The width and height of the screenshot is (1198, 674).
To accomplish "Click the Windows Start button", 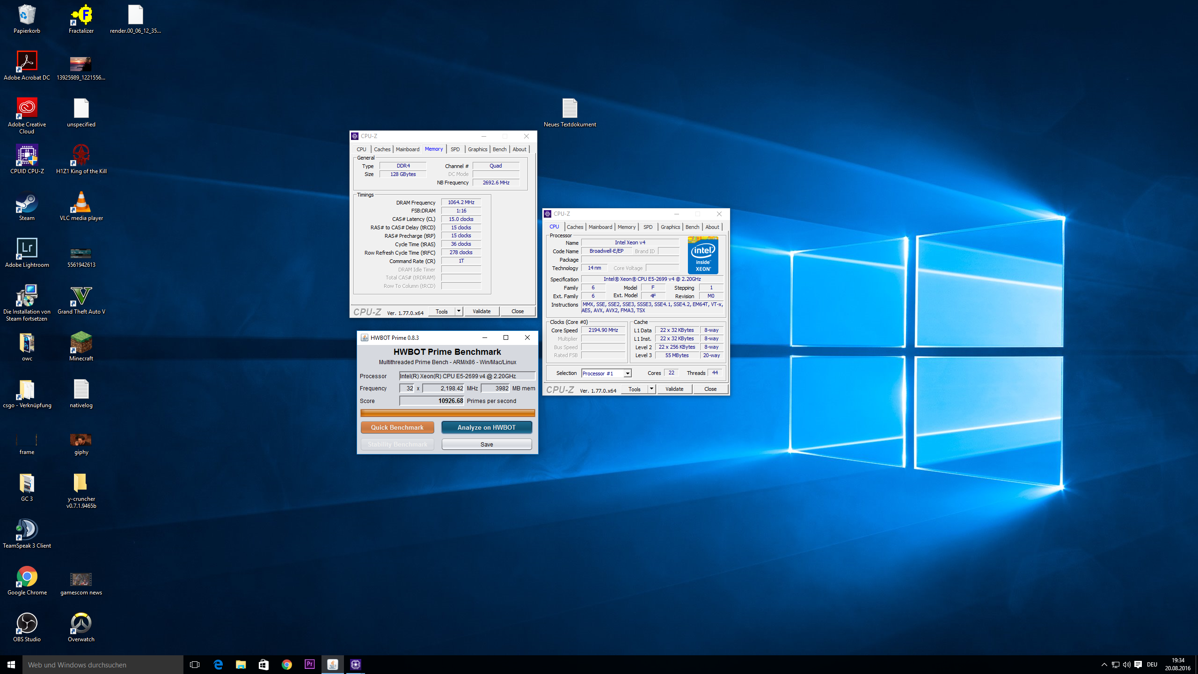I will coord(11,665).
